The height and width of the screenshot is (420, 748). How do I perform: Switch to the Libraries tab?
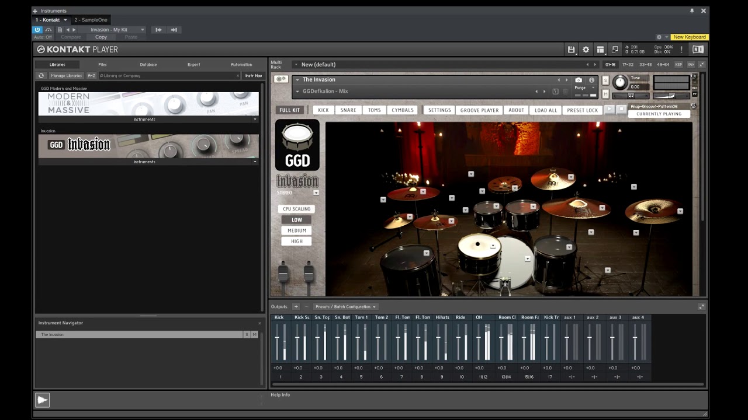click(57, 65)
